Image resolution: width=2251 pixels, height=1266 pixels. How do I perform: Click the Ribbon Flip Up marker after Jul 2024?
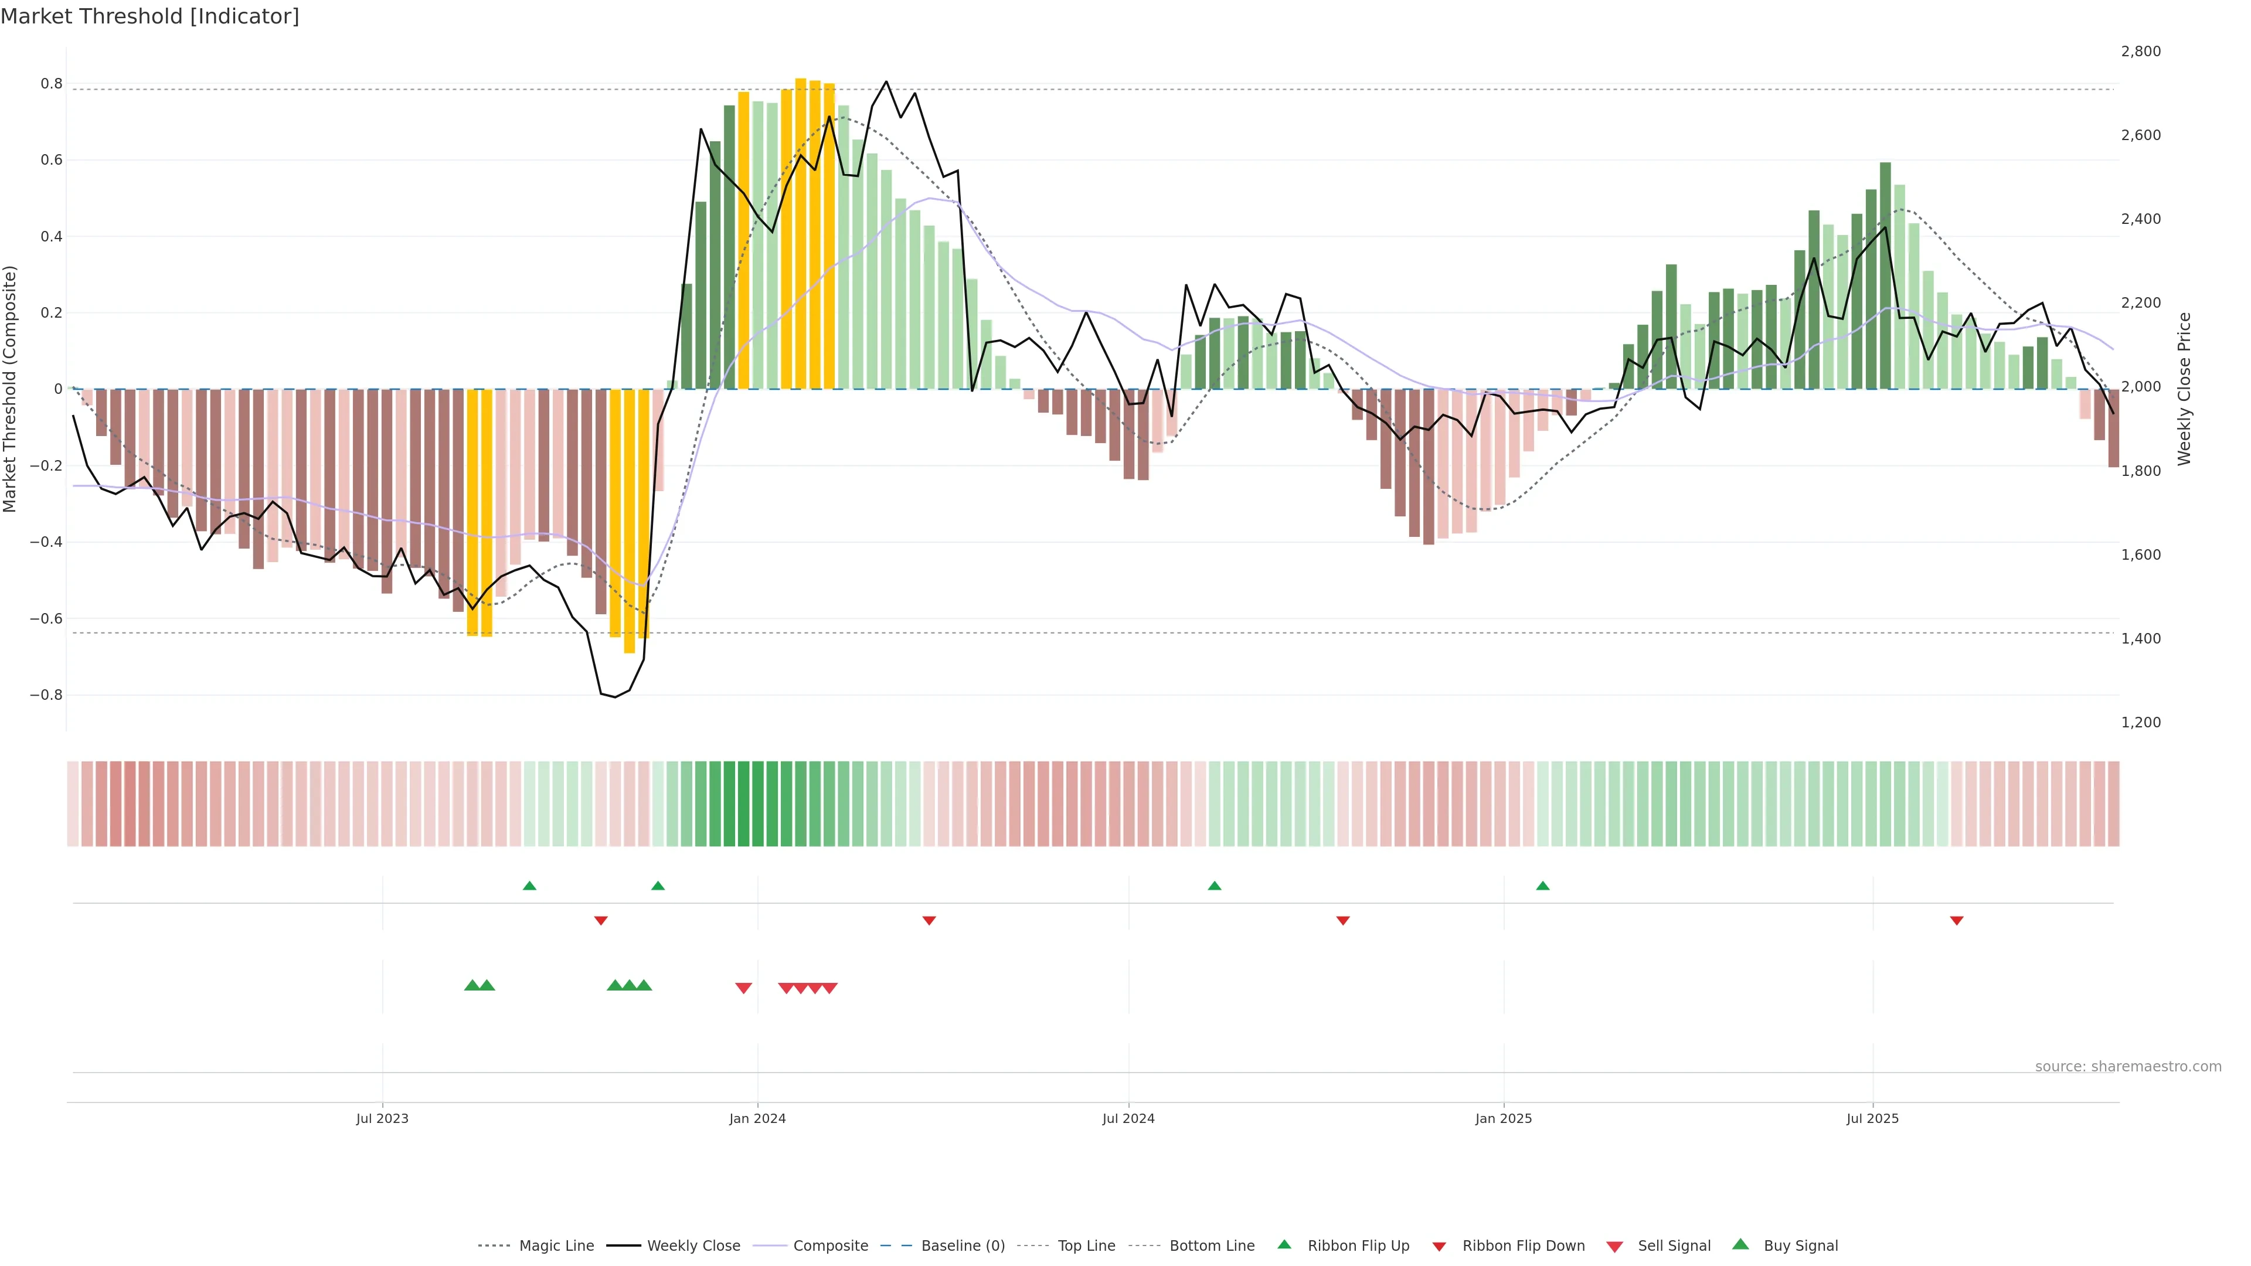1214,886
